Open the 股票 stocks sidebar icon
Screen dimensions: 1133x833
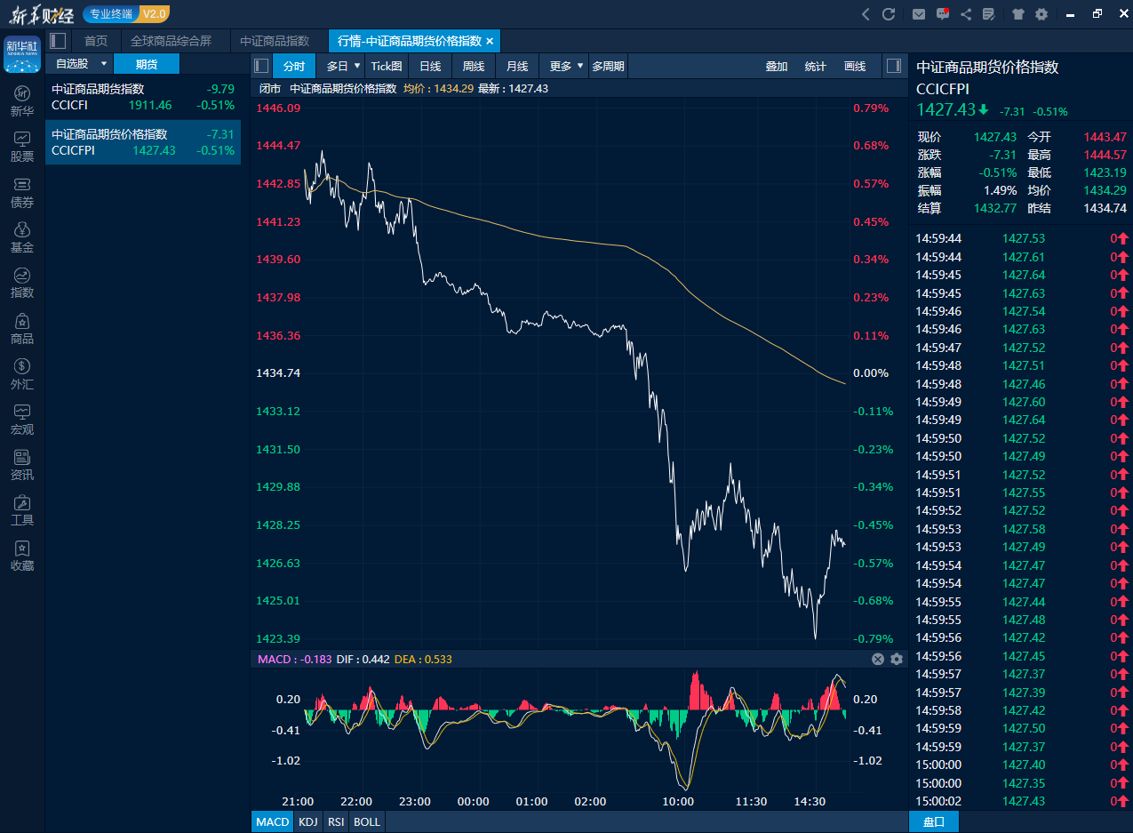22,147
